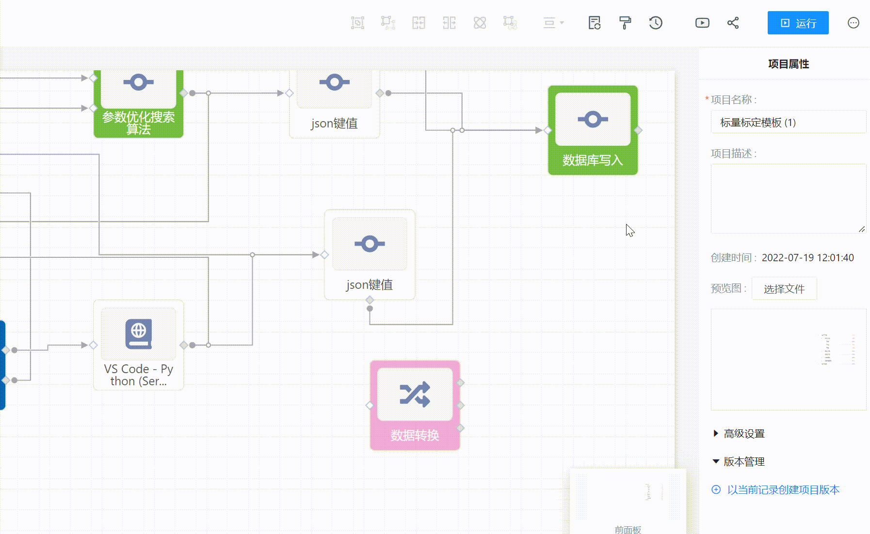Click the format painter roller icon
Viewport: 870px width, 534px height.
pyautogui.click(x=625, y=23)
